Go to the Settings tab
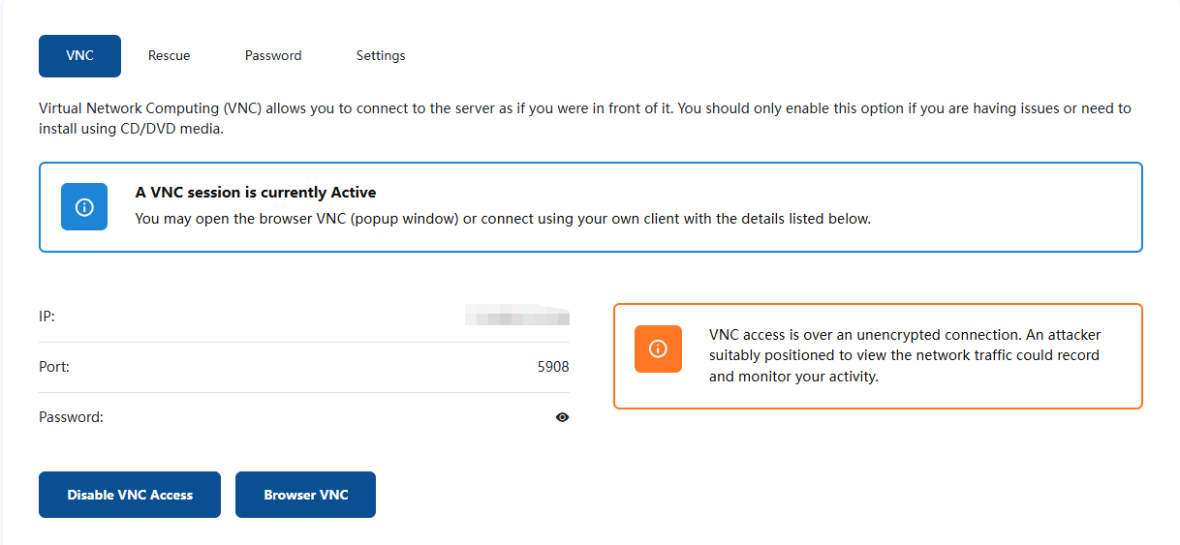 point(381,56)
